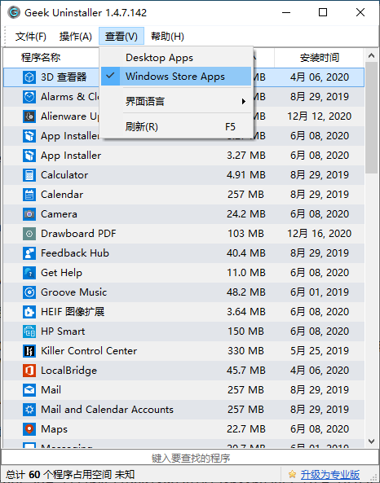
Task: Click the App Installer 3.27 MB row icon
Action: (29, 156)
